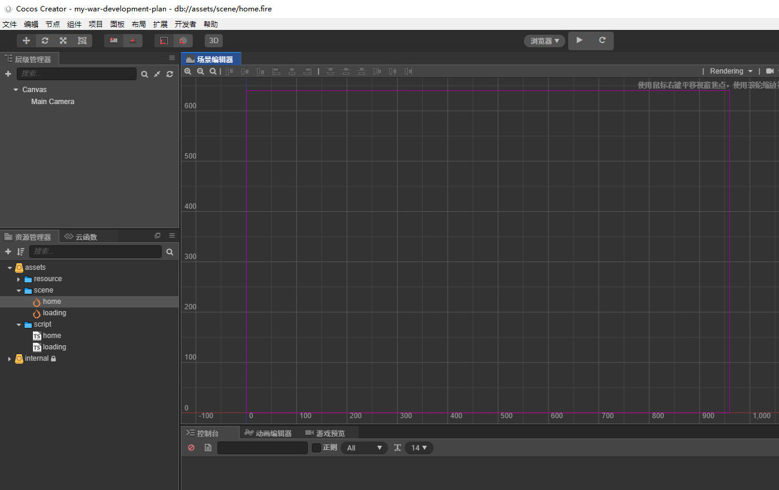Toggle center anchor mode button

click(x=133, y=41)
